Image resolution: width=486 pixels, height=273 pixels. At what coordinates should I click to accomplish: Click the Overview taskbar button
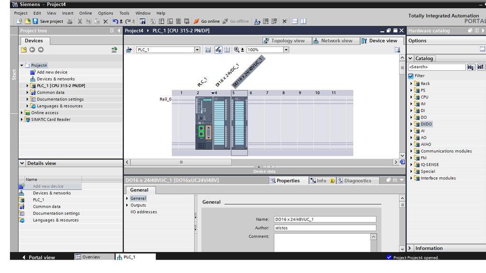(x=94, y=257)
